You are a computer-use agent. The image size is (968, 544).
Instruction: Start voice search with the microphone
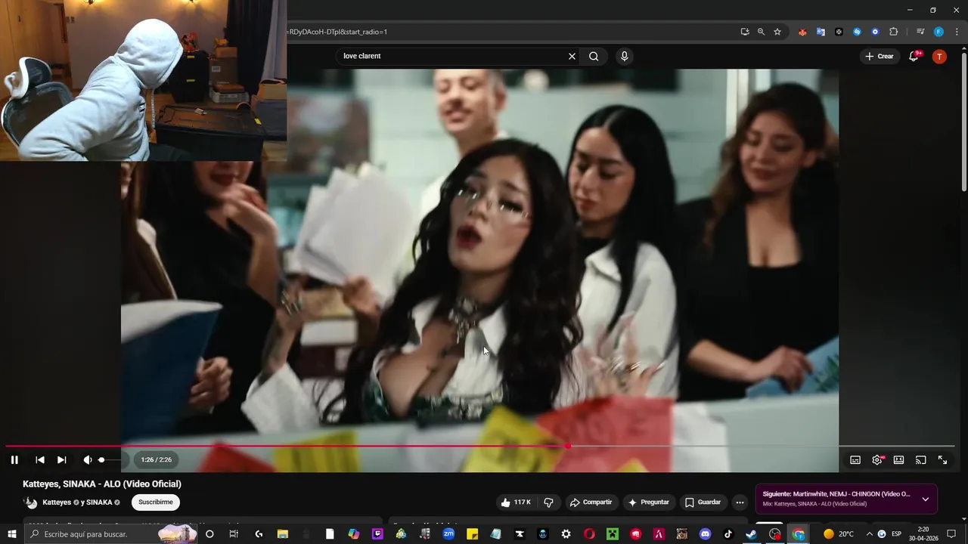tap(624, 56)
